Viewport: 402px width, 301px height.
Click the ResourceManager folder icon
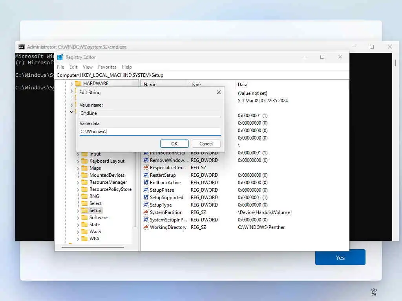point(84,182)
